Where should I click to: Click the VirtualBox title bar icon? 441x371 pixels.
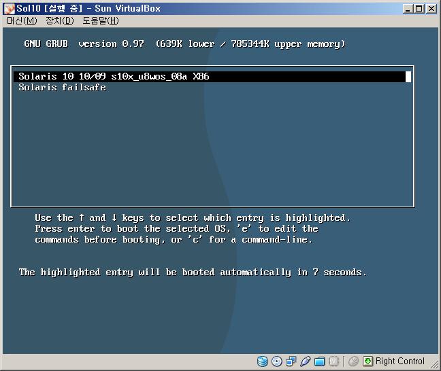10,9
